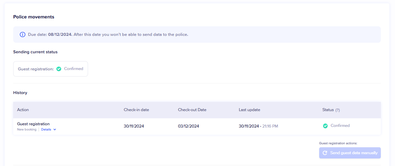Click the info icon in the due date banner
395x166 pixels.
(x=22, y=35)
